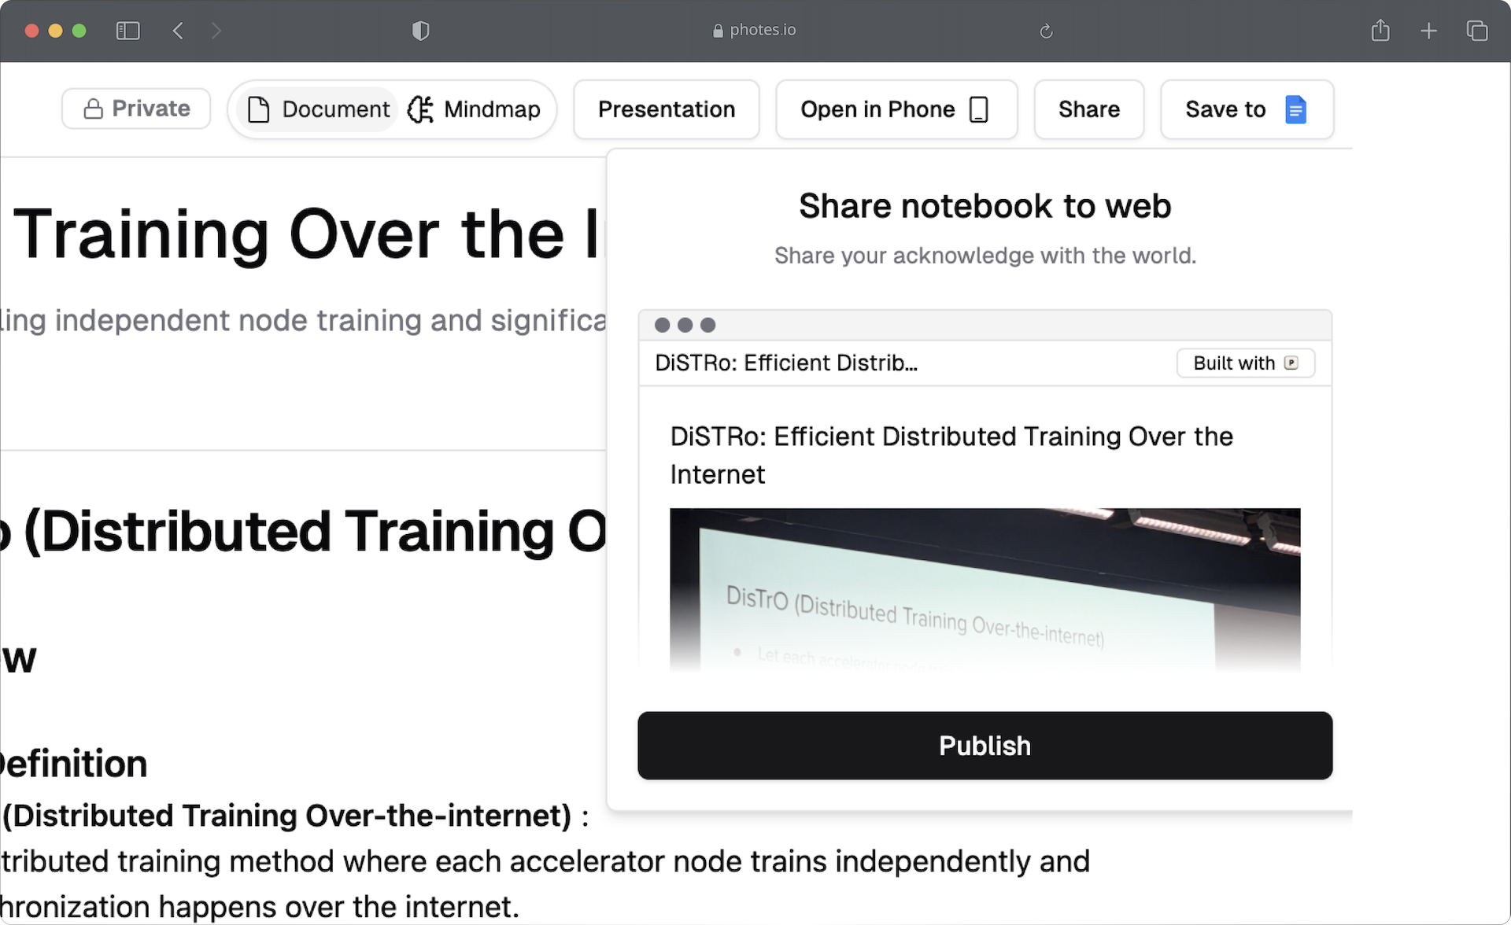Enable sharing for this notebook

point(985,745)
